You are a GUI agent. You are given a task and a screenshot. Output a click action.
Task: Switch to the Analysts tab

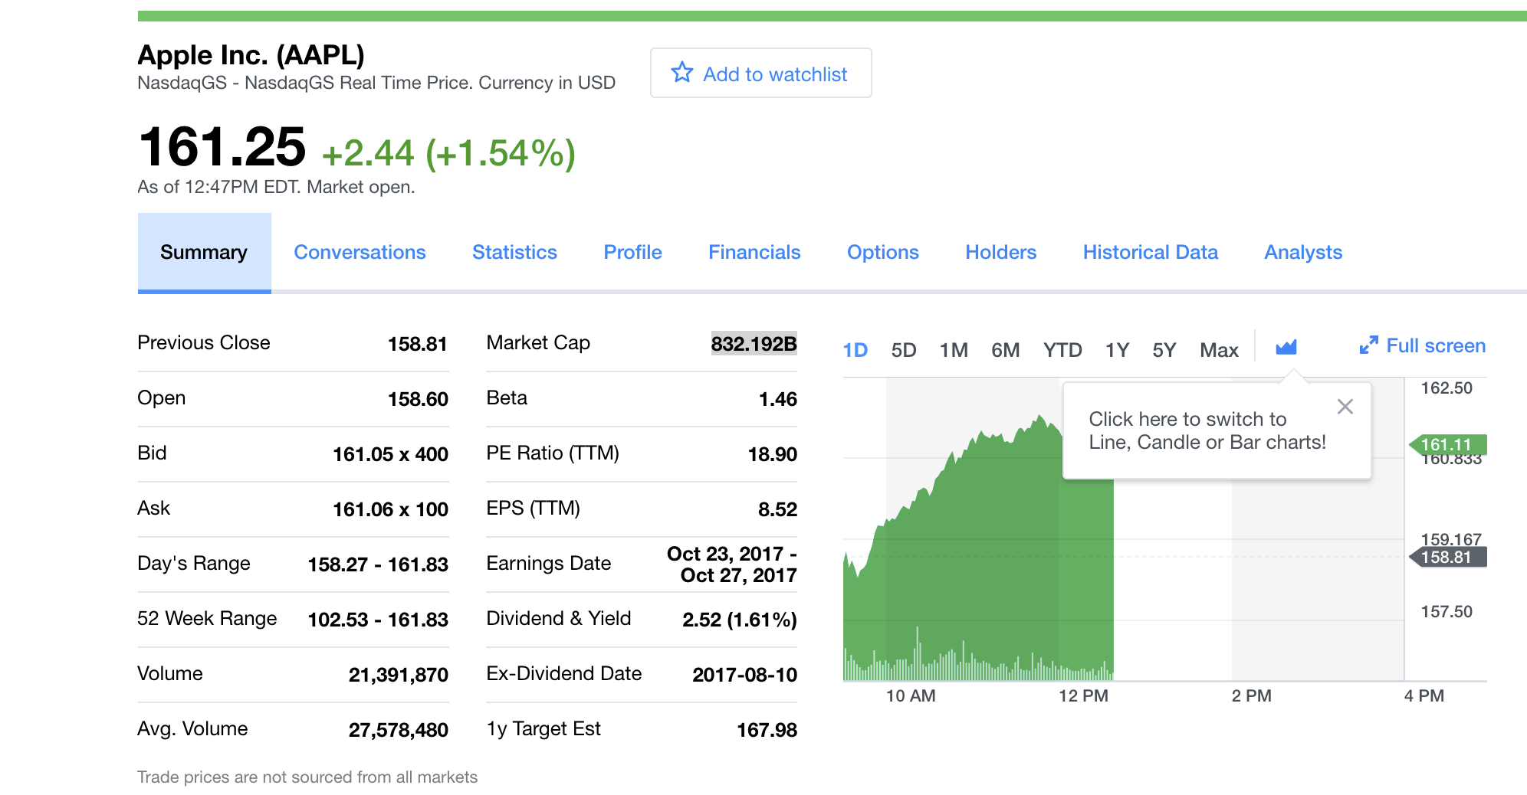pyautogui.click(x=1303, y=252)
